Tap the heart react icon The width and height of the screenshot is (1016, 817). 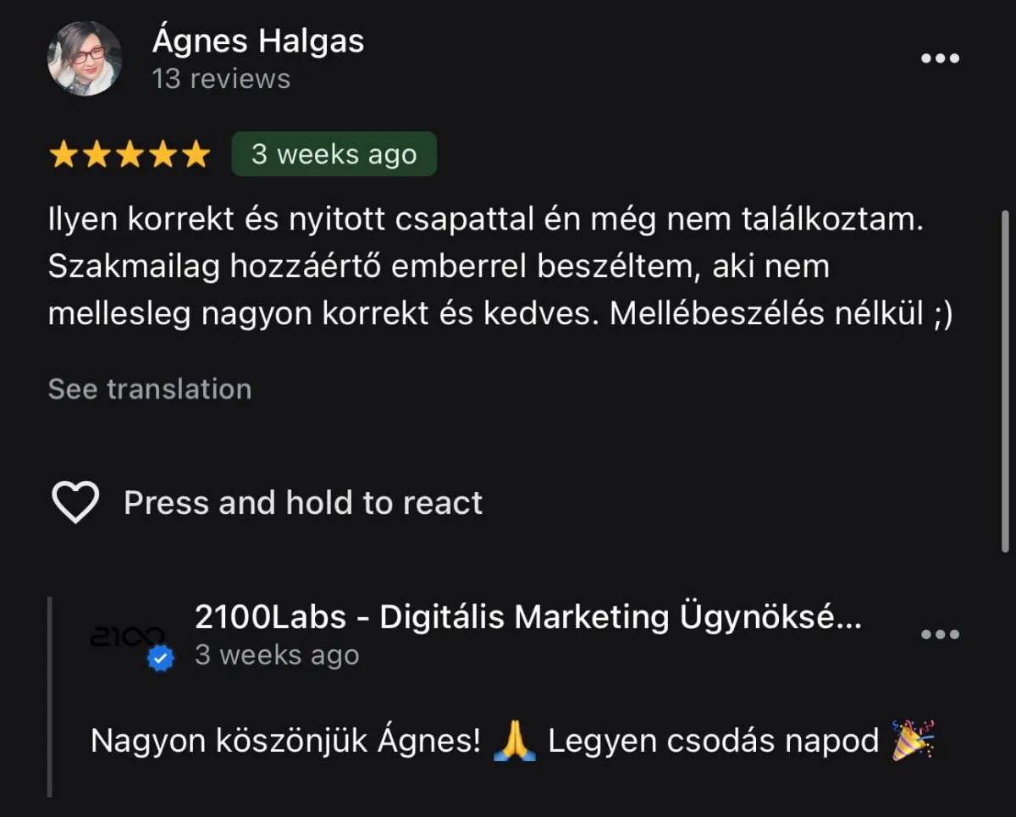[75, 502]
